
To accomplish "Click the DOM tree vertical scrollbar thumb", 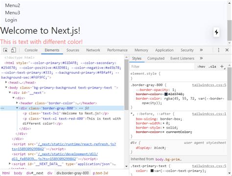I will tap(126, 85).
